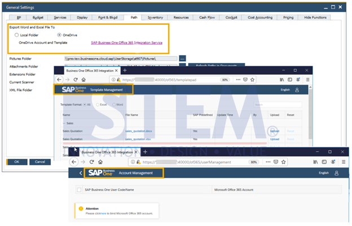Viewport: 352px width, 226px height.
Task: Go back in Template Management browser window
Action: pos(59,80)
